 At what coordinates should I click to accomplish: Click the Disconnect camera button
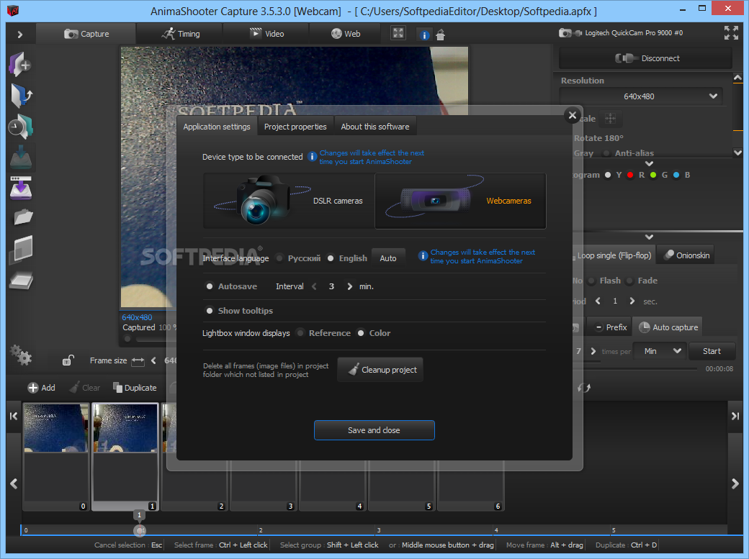click(x=646, y=58)
